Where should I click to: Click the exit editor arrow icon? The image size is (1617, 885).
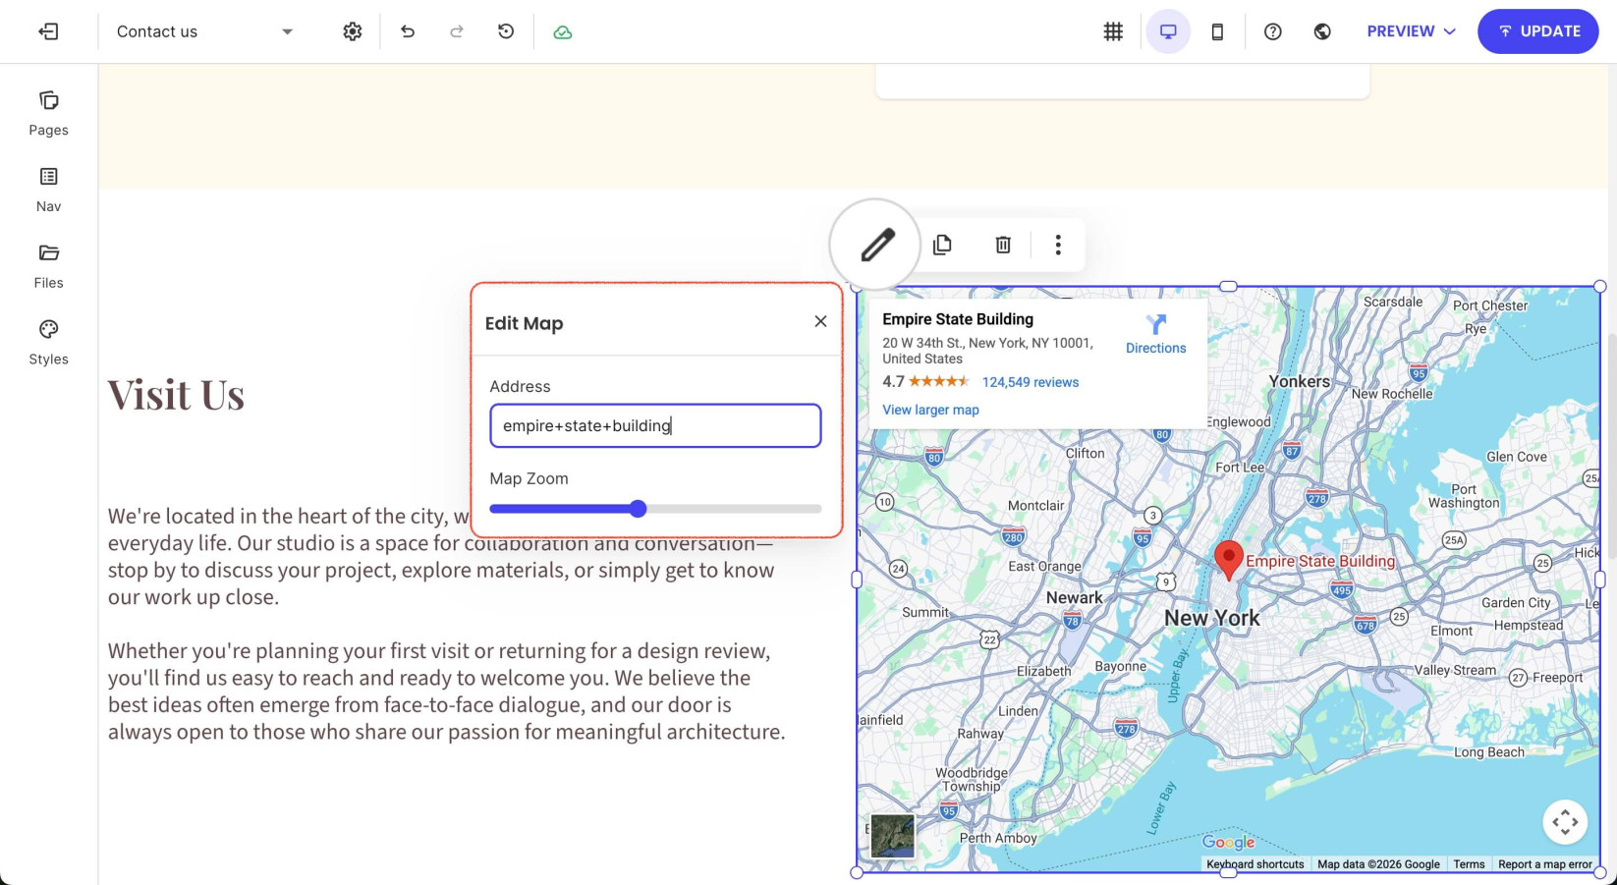point(48,31)
